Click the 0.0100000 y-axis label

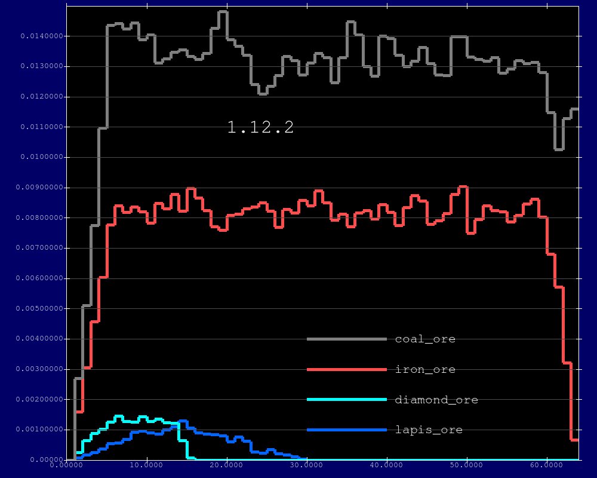42,157
